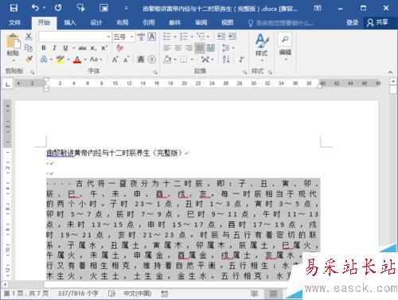This screenshot has width=398, height=300.
Task: Paste clipboard content with 粘贴
Action: tap(13, 48)
